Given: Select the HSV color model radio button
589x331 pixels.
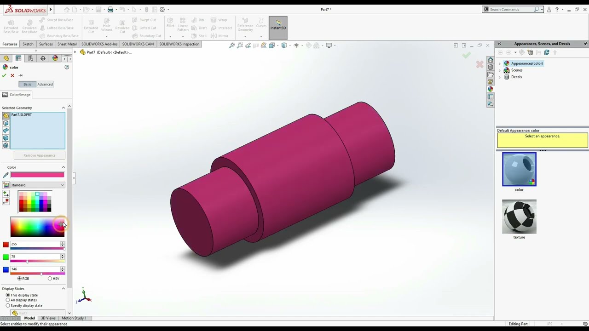Looking at the screenshot, I should [50, 279].
